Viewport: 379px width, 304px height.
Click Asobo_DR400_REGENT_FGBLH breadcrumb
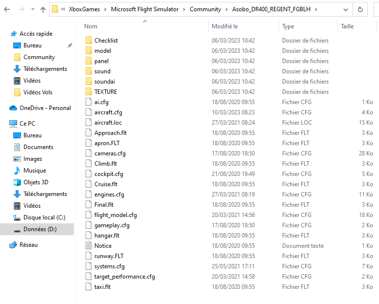[271, 9]
